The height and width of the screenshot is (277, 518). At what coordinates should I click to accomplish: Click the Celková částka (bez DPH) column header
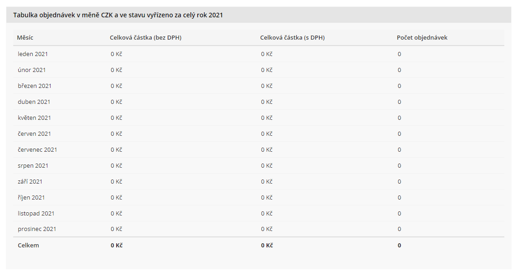[x=145, y=38]
